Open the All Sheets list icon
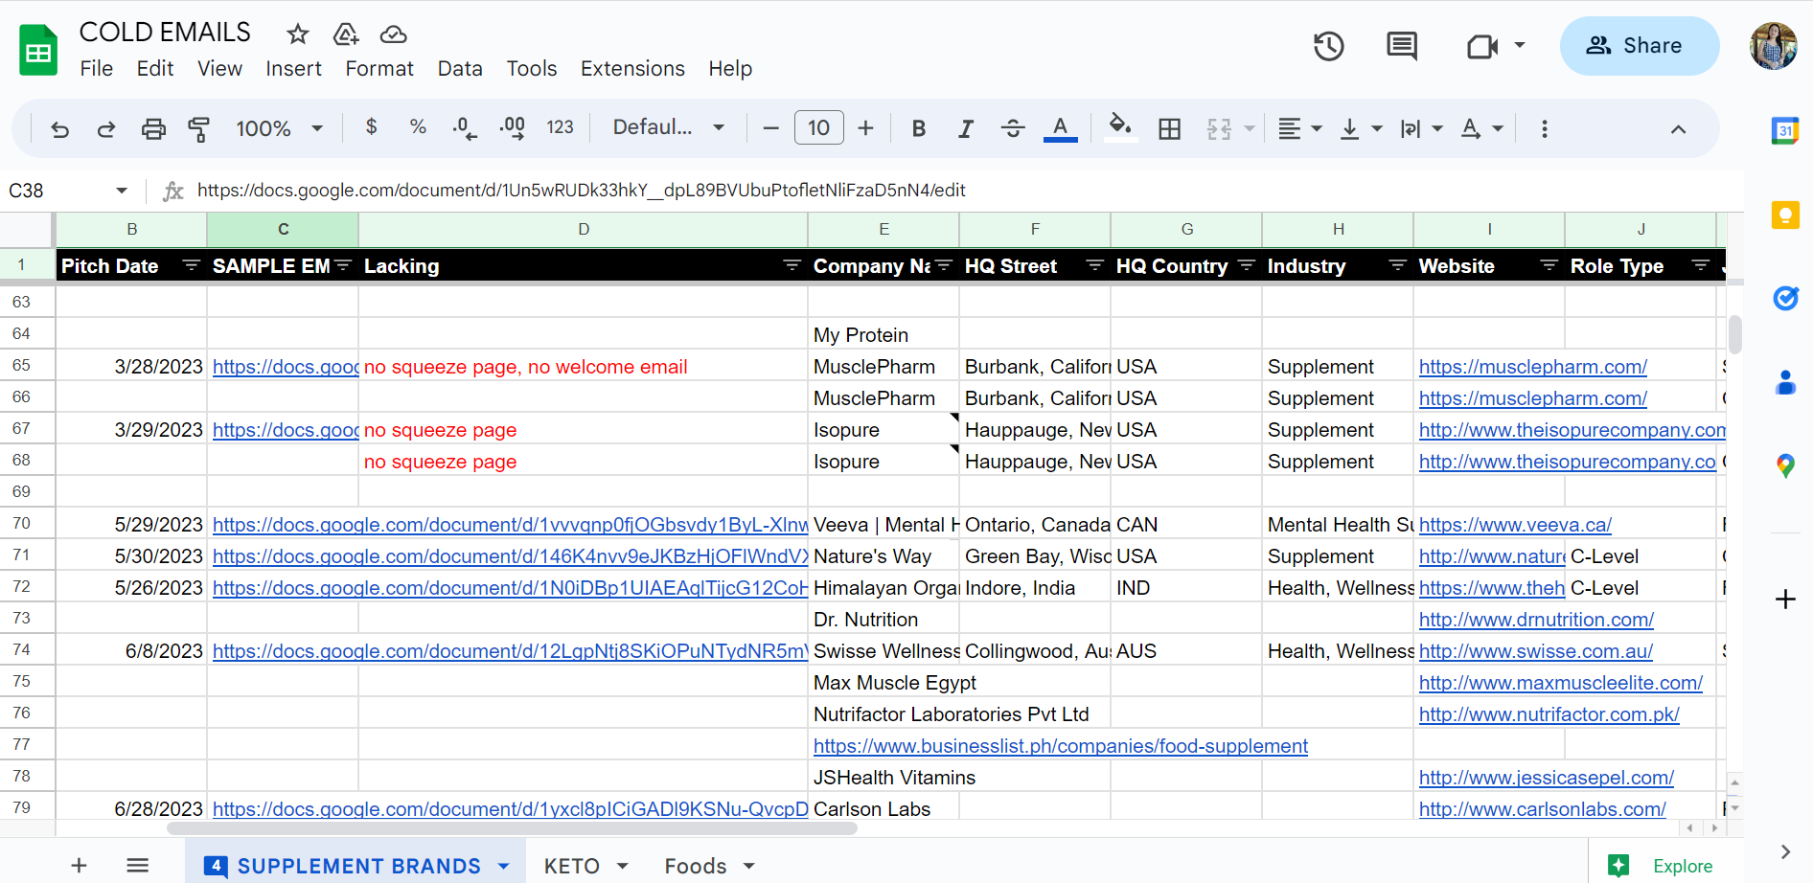The height and width of the screenshot is (883, 1813). pos(137,866)
